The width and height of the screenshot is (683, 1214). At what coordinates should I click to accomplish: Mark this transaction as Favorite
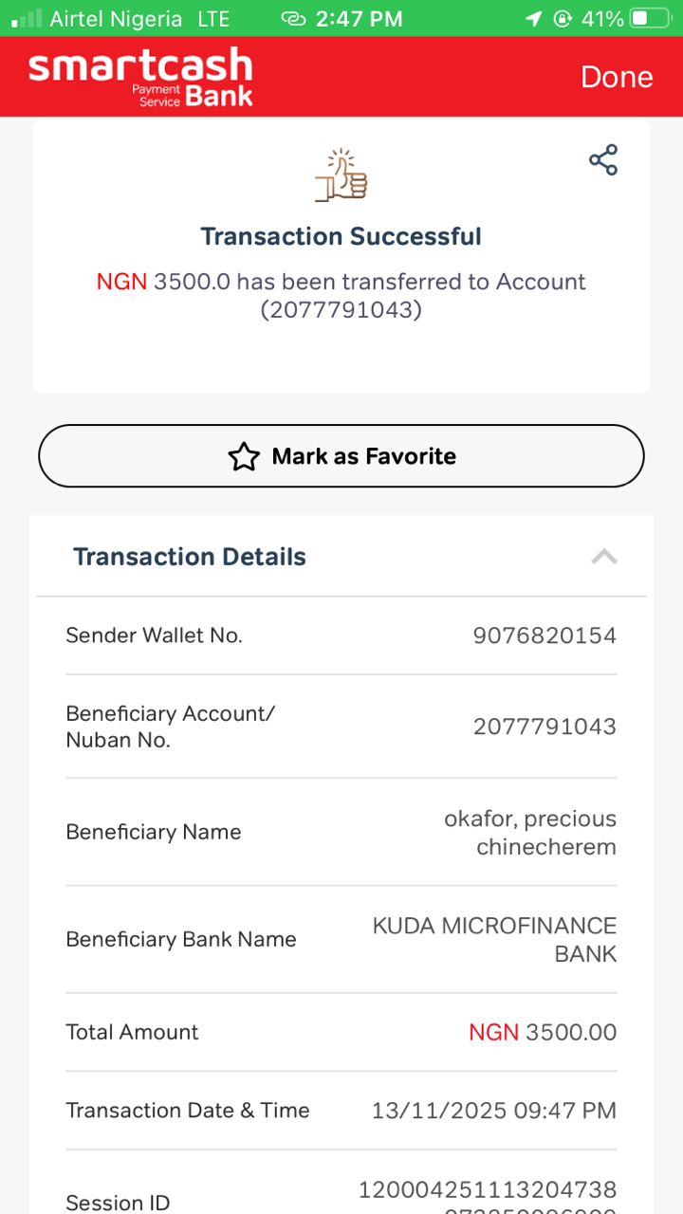[x=341, y=456]
